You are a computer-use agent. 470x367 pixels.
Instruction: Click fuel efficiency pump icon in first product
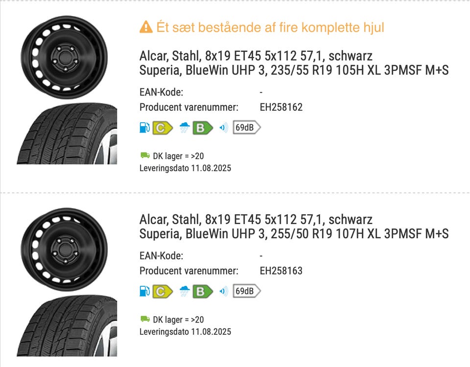pyautogui.click(x=144, y=128)
